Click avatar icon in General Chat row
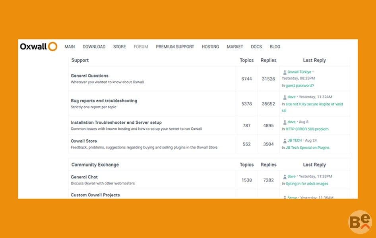376x238 pixels. [x=285, y=177]
